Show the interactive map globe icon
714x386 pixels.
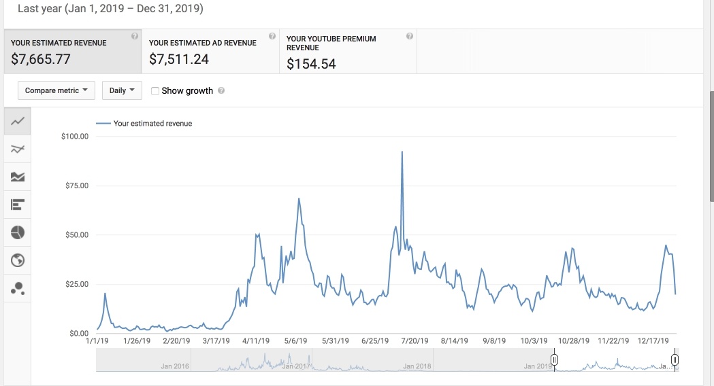pos(18,260)
